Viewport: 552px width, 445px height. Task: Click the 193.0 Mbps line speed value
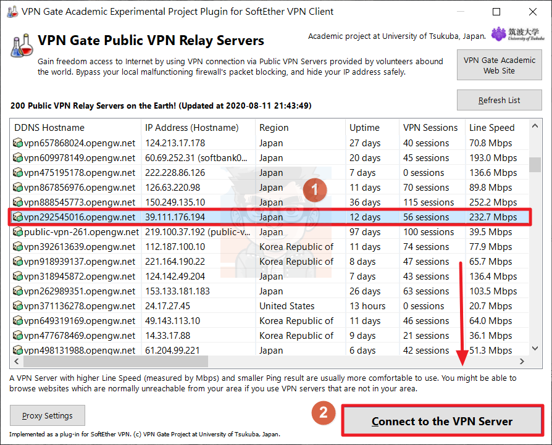pyautogui.click(x=493, y=158)
